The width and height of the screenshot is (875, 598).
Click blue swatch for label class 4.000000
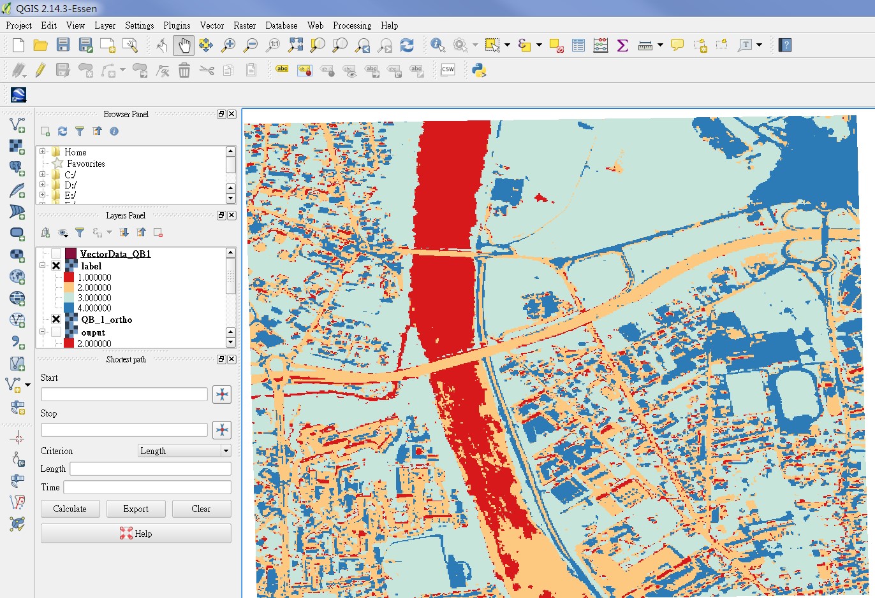tap(69, 308)
